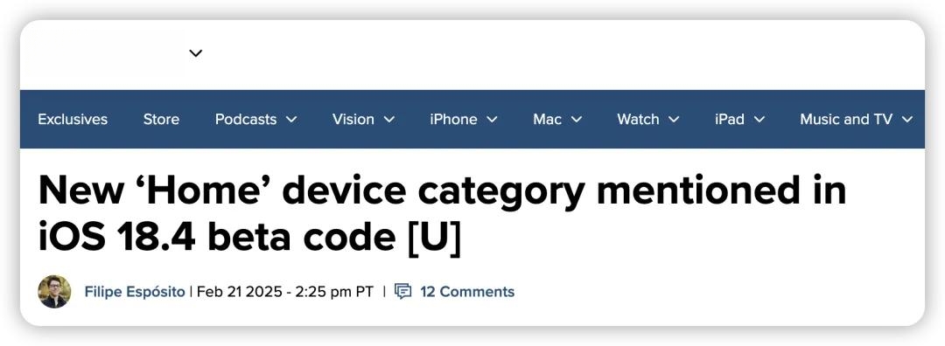Expand the Vision dropdown arrow

point(389,119)
